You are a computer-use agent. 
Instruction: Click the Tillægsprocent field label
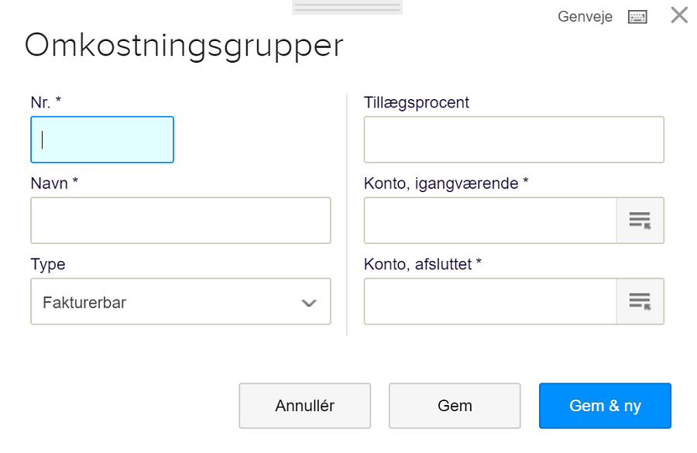(417, 103)
